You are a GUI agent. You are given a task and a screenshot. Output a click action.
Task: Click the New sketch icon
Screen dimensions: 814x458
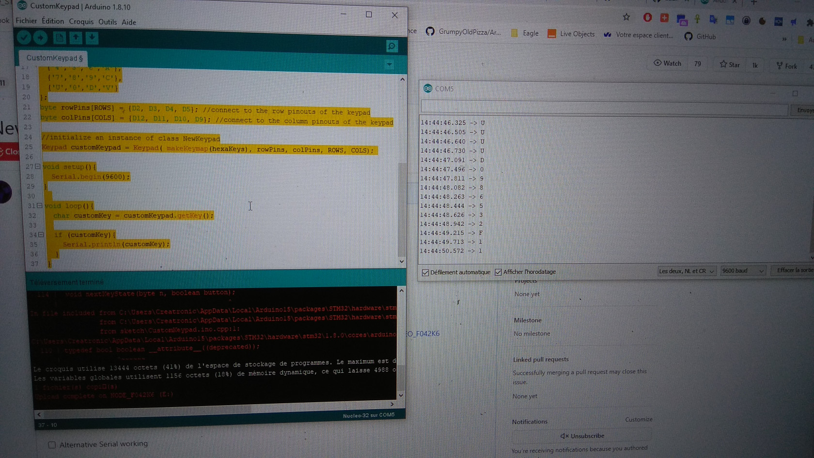59,37
